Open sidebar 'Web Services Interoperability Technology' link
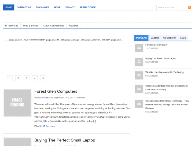195x146 pixels. tap(165, 72)
